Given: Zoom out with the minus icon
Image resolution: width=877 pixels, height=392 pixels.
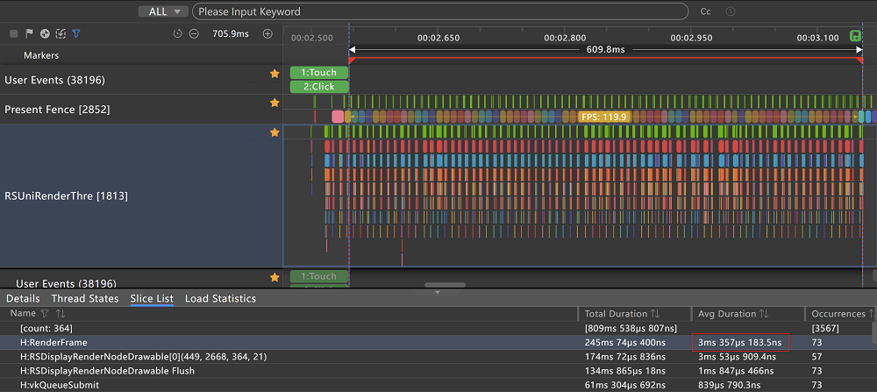Looking at the screenshot, I should (194, 34).
